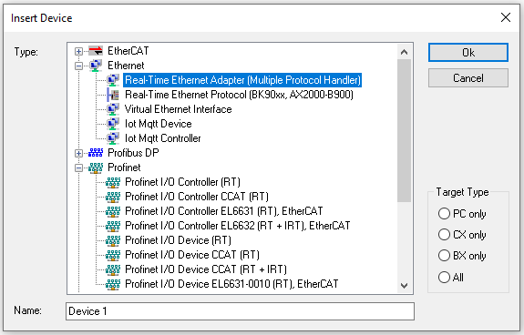
Task: Expand the Profibus DP tree node
Action: pyautogui.click(x=79, y=153)
